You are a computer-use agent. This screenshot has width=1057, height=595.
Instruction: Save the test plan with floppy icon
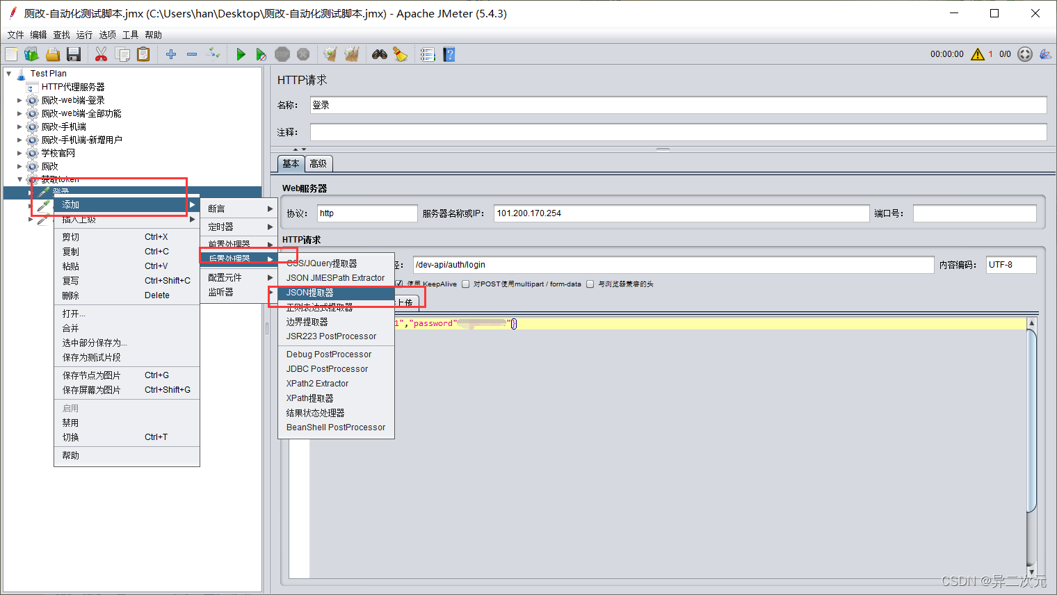(x=74, y=54)
